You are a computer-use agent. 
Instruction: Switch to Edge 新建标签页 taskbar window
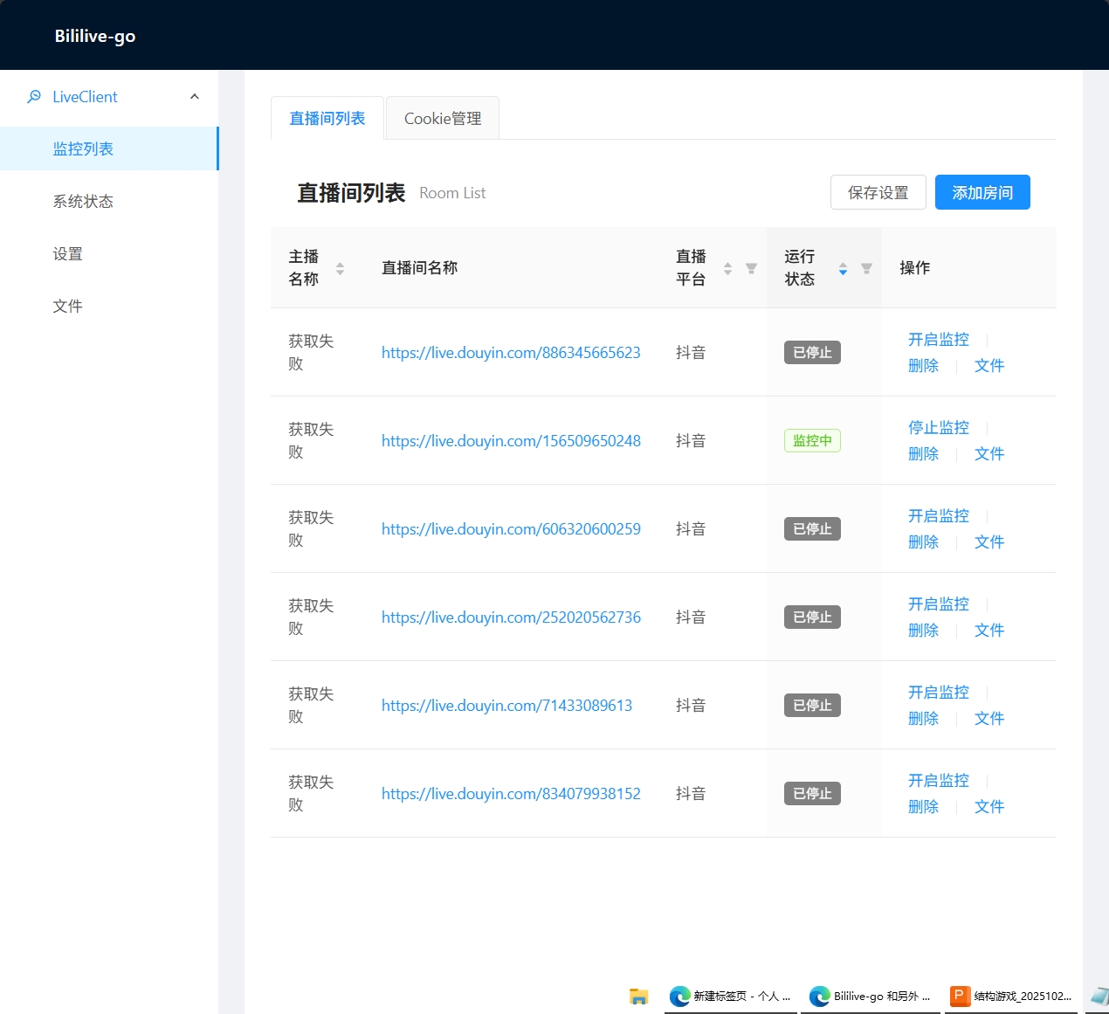730,996
